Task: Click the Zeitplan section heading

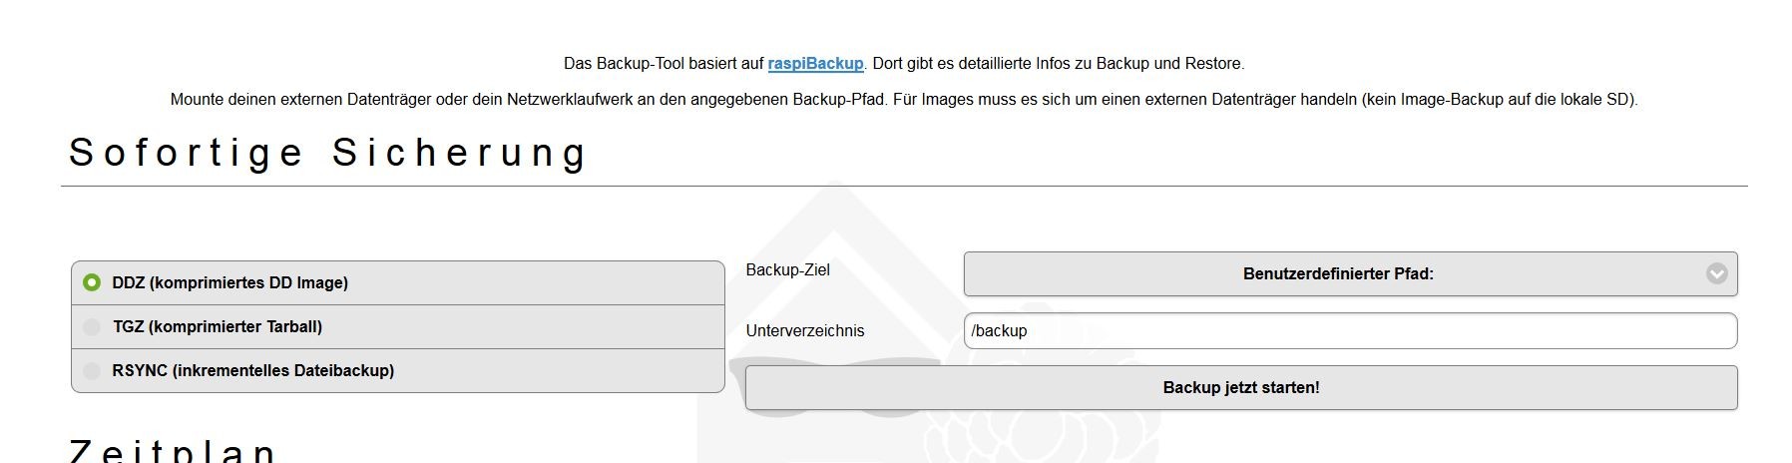Action: 174,450
